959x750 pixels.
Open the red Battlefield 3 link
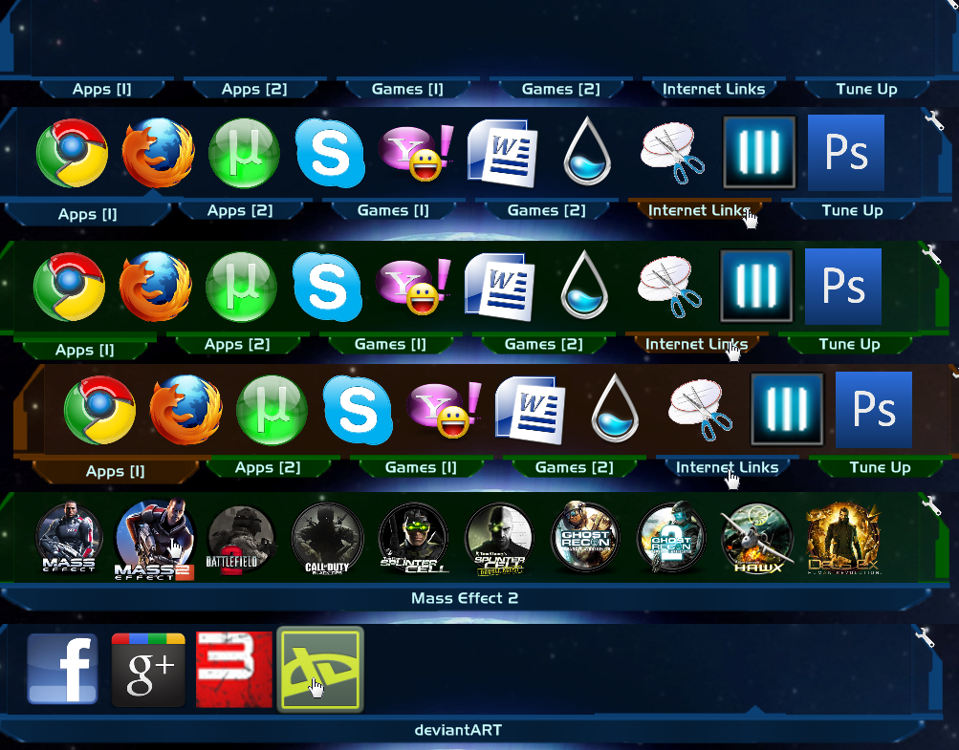click(233, 670)
